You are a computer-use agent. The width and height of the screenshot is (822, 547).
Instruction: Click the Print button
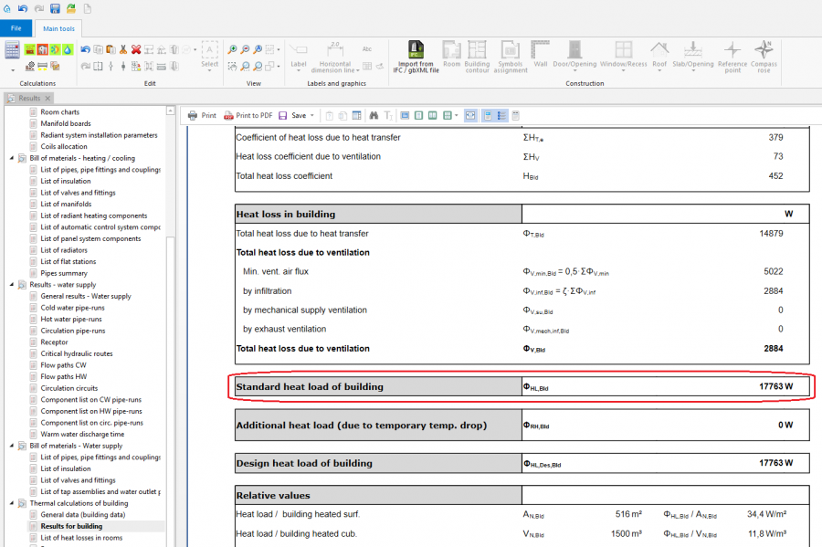(x=202, y=116)
